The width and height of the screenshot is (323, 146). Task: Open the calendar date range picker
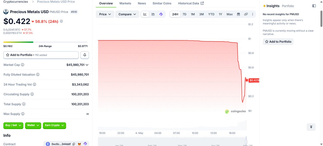coord(238,14)
